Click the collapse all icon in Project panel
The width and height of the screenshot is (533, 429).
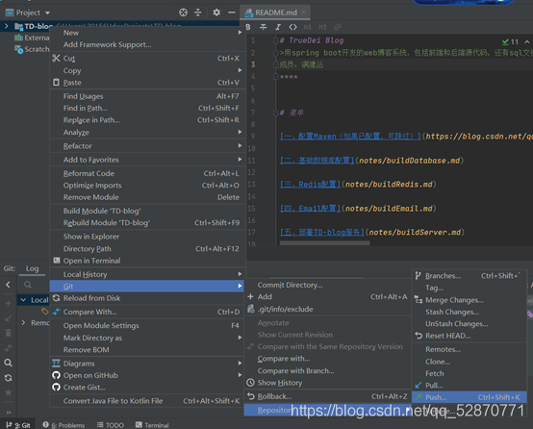pos(198,13)
